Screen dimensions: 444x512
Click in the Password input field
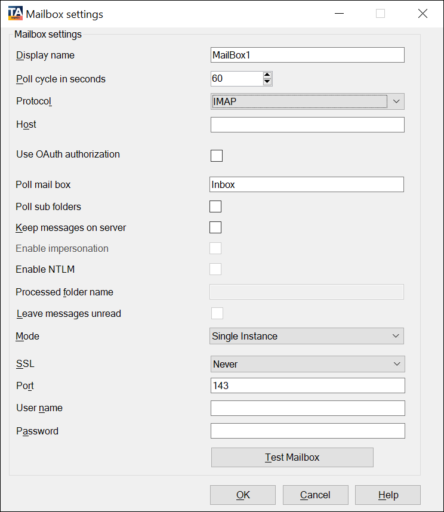coord(307,431)
